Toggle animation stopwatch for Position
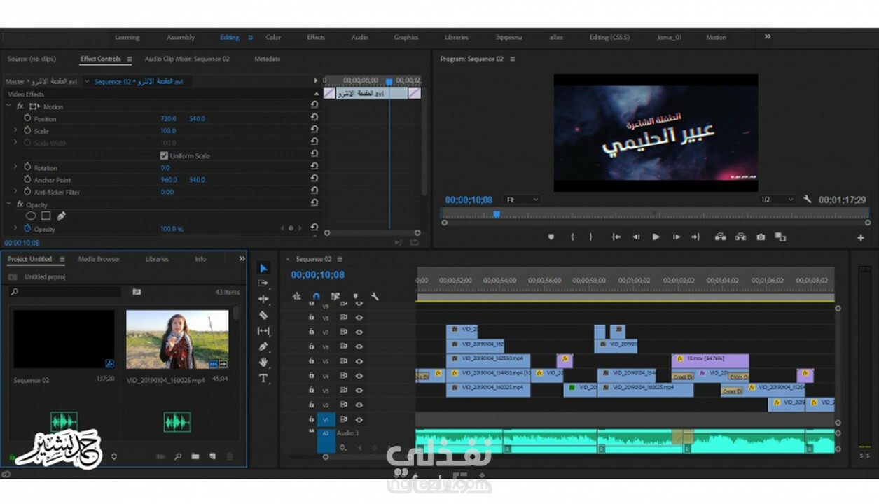Viewport: 879px width, 504px height. click(x=27, y=118)
